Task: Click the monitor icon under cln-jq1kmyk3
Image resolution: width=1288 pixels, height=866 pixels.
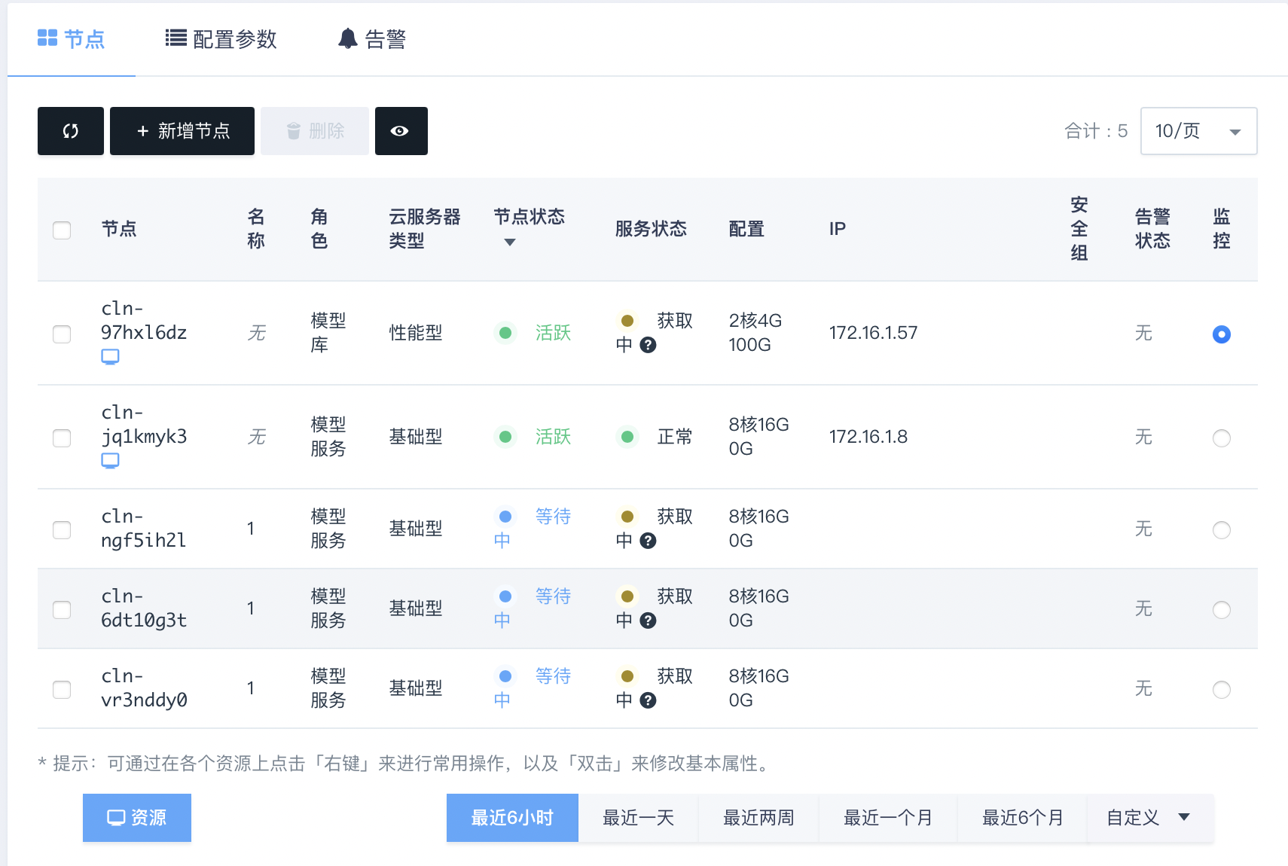Action: click(110, 461)
